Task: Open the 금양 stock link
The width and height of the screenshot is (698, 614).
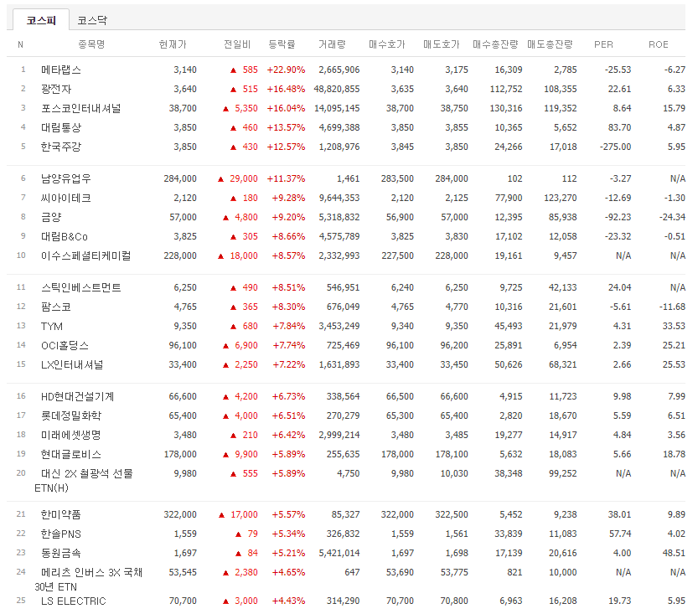Action: (x=51, y=217)
